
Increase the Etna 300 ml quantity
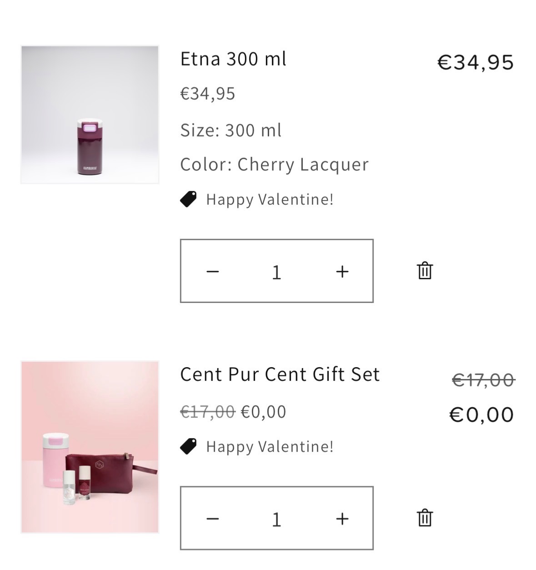point(342,272)
